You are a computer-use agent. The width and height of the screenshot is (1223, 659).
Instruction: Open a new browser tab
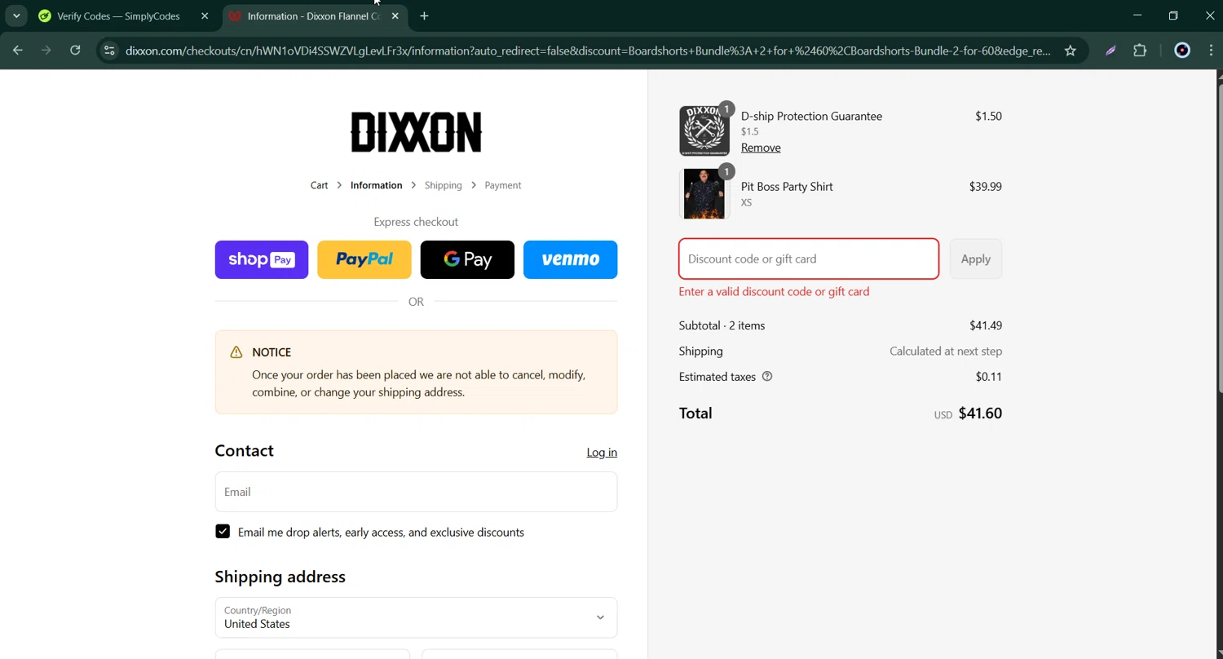tap(424, 16)
